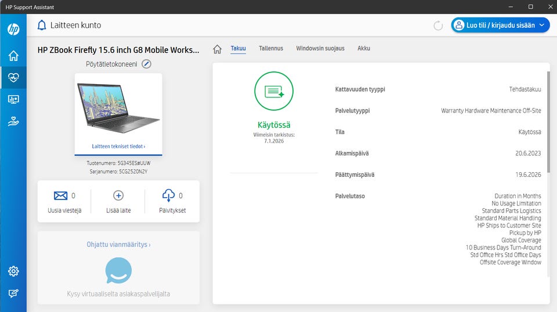Open the Luo tili / kirjaudu sisään dropdown

tap(500, 26)
